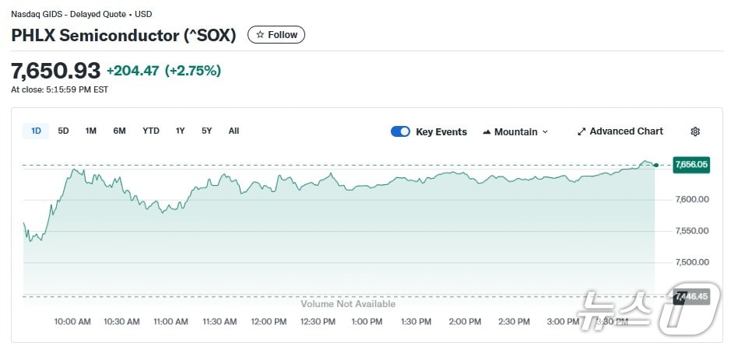Click the 7,446.45 previous close label
Viewport: 731px width, 346px height.
pos(691,296)
